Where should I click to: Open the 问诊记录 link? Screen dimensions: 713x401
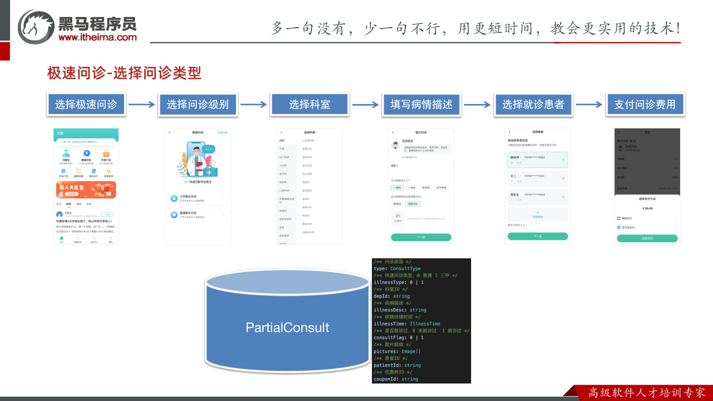click(x=222, y=133)
